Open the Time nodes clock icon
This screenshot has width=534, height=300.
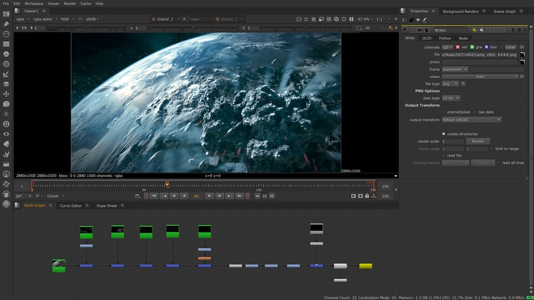[x=6, y=34]
